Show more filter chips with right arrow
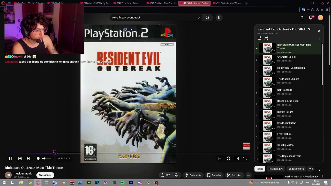The width and height of the screenshot is (331, 186). pyautogui.click(x=320, y=170)
